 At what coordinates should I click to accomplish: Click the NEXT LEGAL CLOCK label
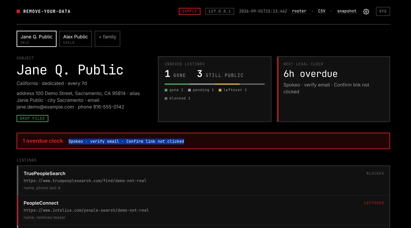click(303, 64)
